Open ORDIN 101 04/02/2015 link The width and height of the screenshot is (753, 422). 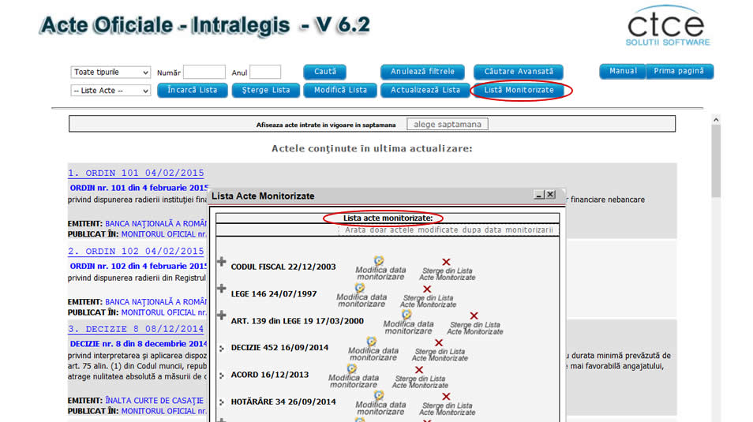pos(136,173)
